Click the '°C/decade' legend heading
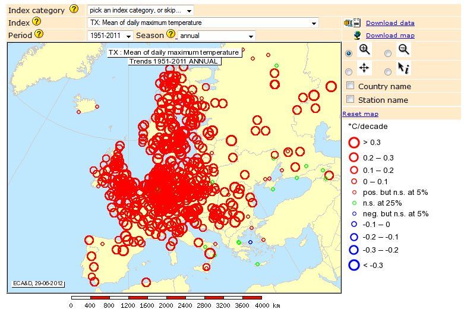This screenshot has width=464, height=312. (x=368, y=127)
